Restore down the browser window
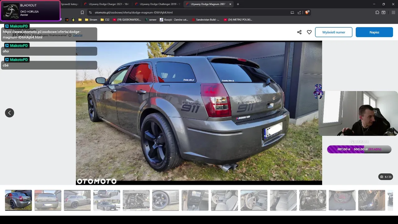Viewport: 398px width, 224px height. point(384,4)
